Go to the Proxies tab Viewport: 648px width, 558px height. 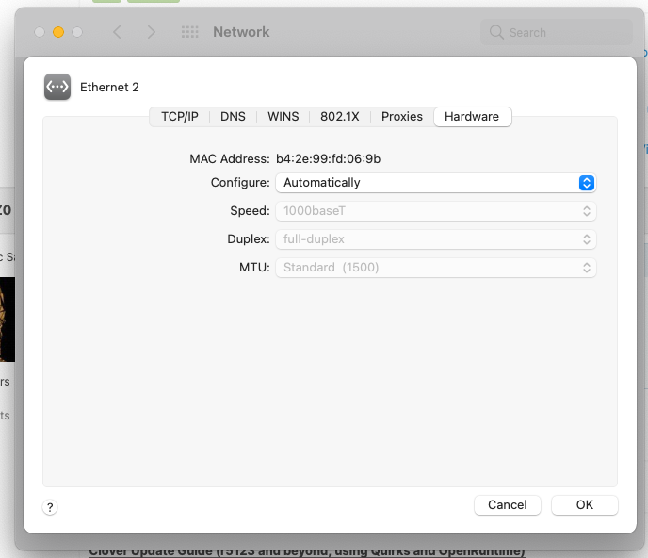pyautogui.click(x=401, y=117)
